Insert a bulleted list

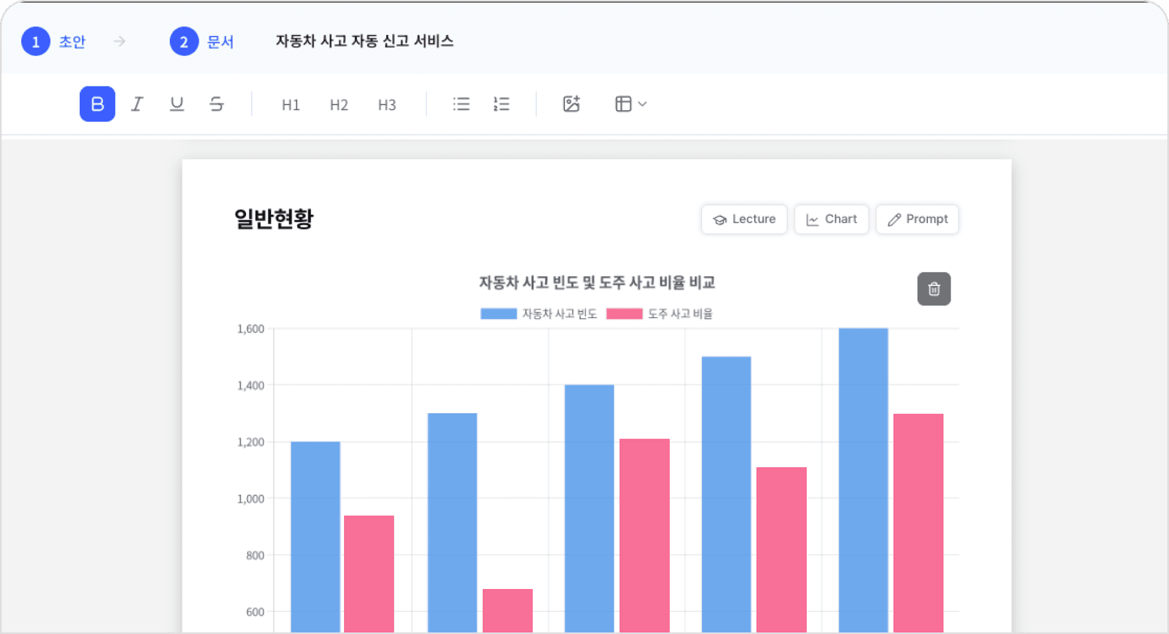point(461,103)
